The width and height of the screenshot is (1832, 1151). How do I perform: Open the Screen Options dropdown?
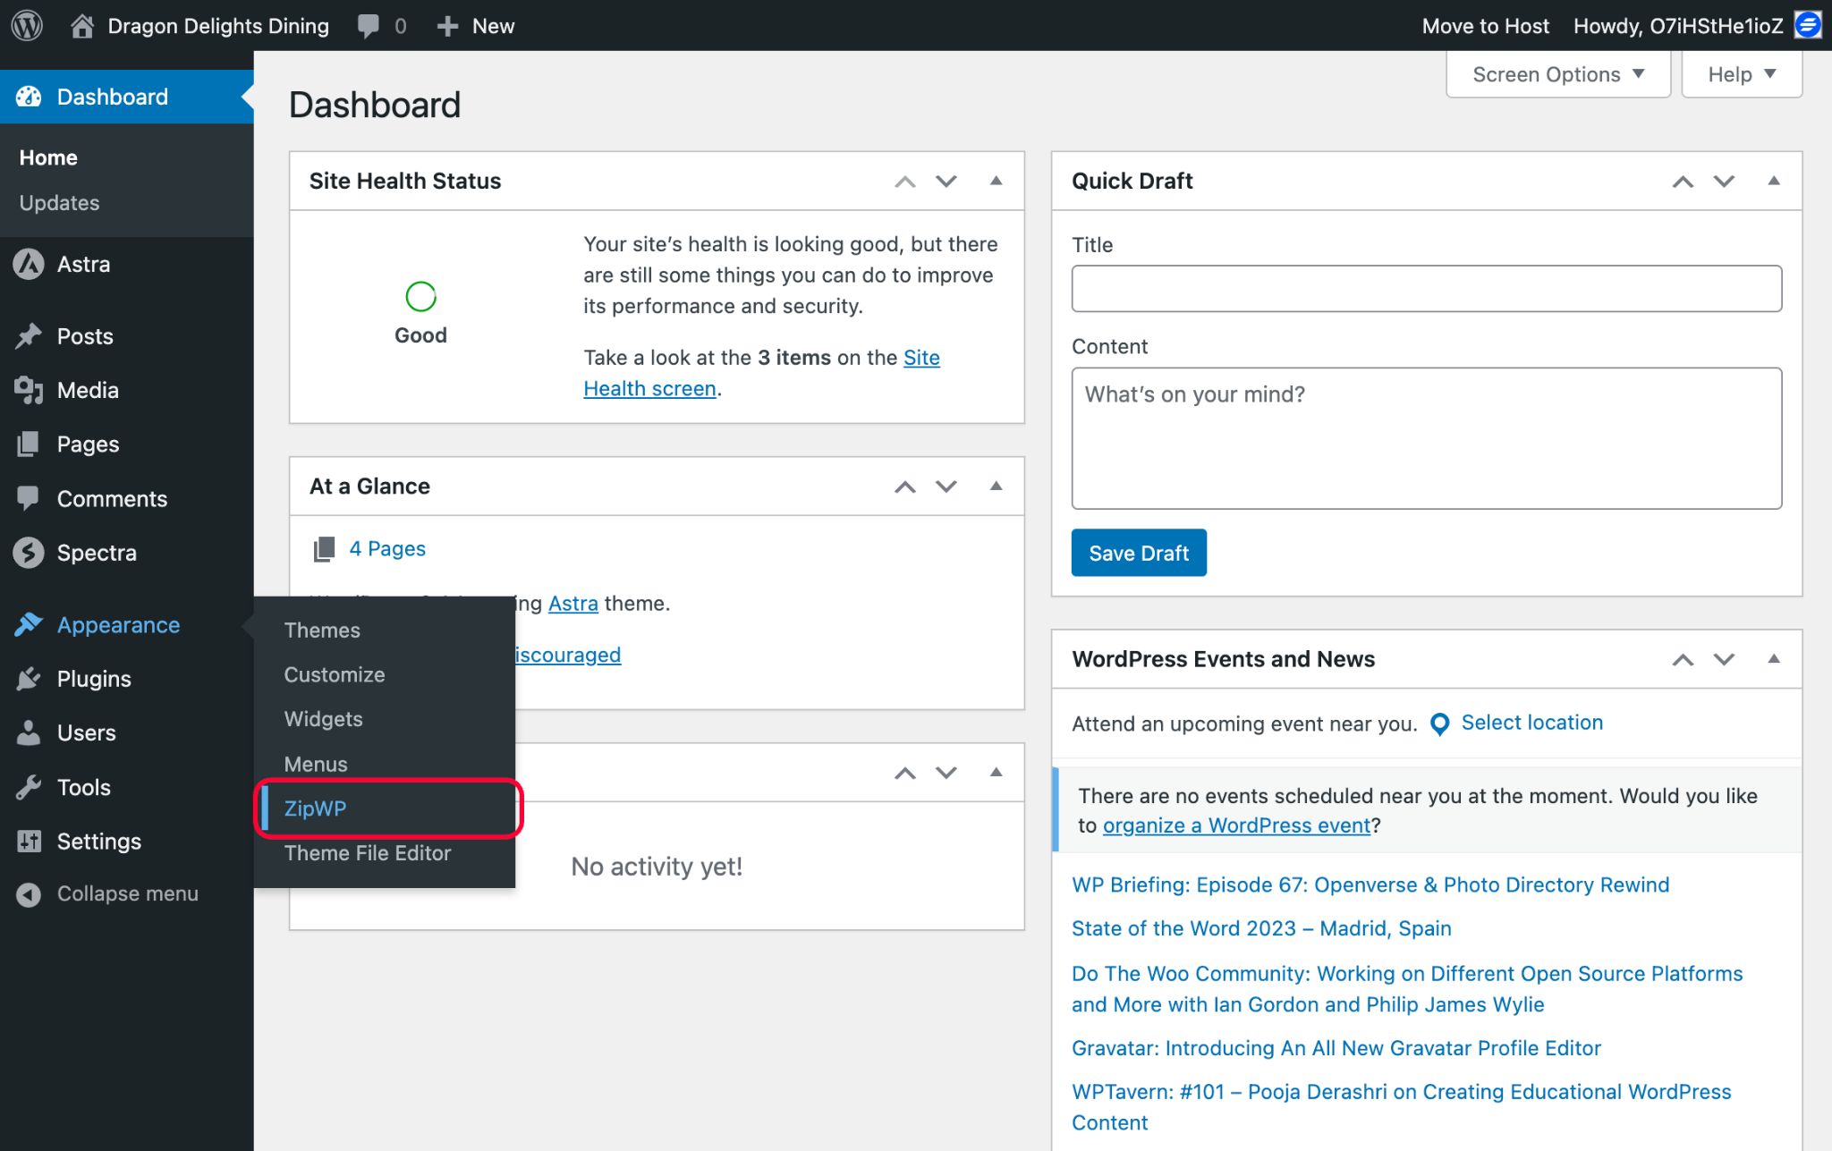[x=1557, y=74]
